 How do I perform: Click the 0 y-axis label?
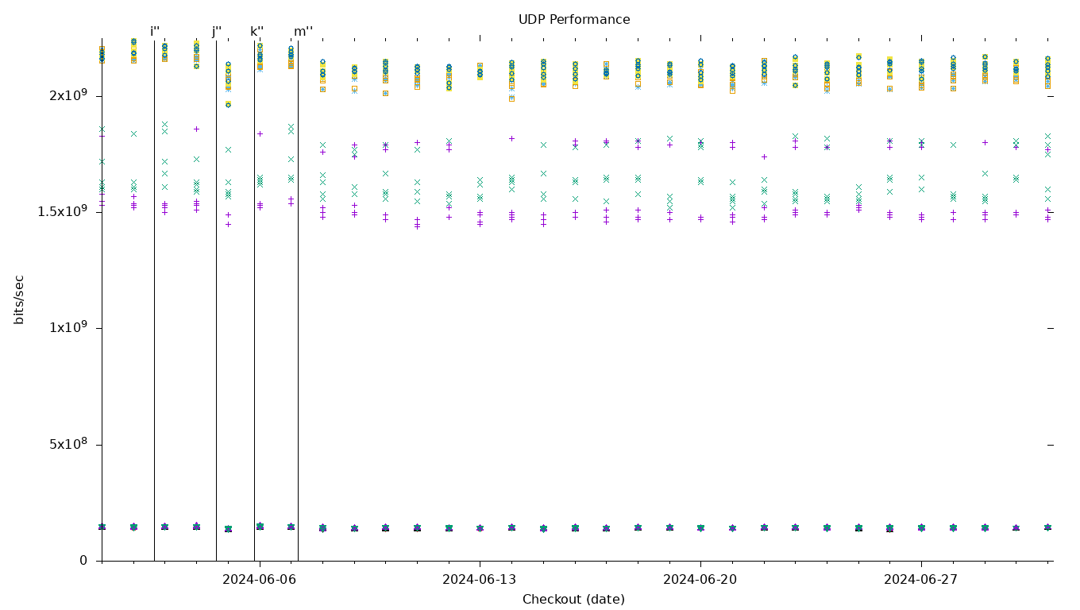[83, 561]
